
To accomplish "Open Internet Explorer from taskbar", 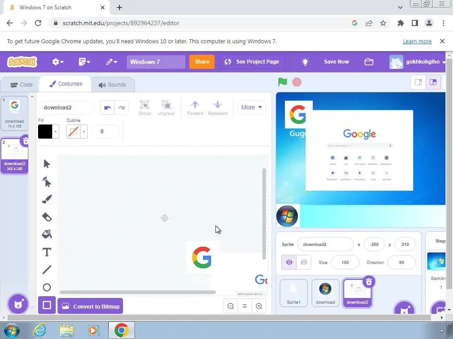I will 39,330.
